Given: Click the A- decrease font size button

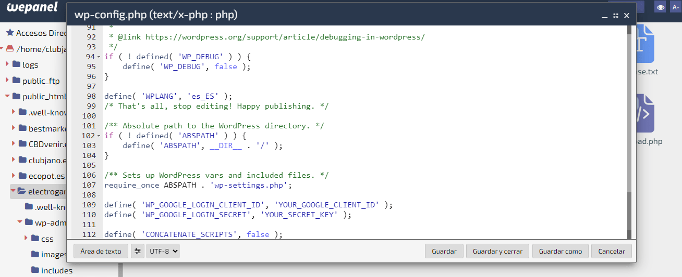Looking at the screenshot, I should tap(676, 7).
